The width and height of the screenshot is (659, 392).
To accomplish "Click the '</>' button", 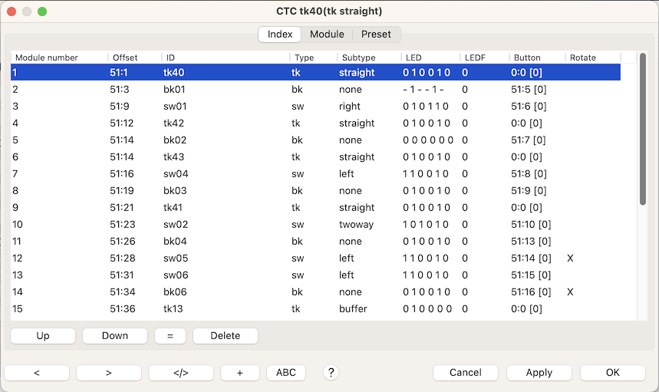I will (180, 373).
